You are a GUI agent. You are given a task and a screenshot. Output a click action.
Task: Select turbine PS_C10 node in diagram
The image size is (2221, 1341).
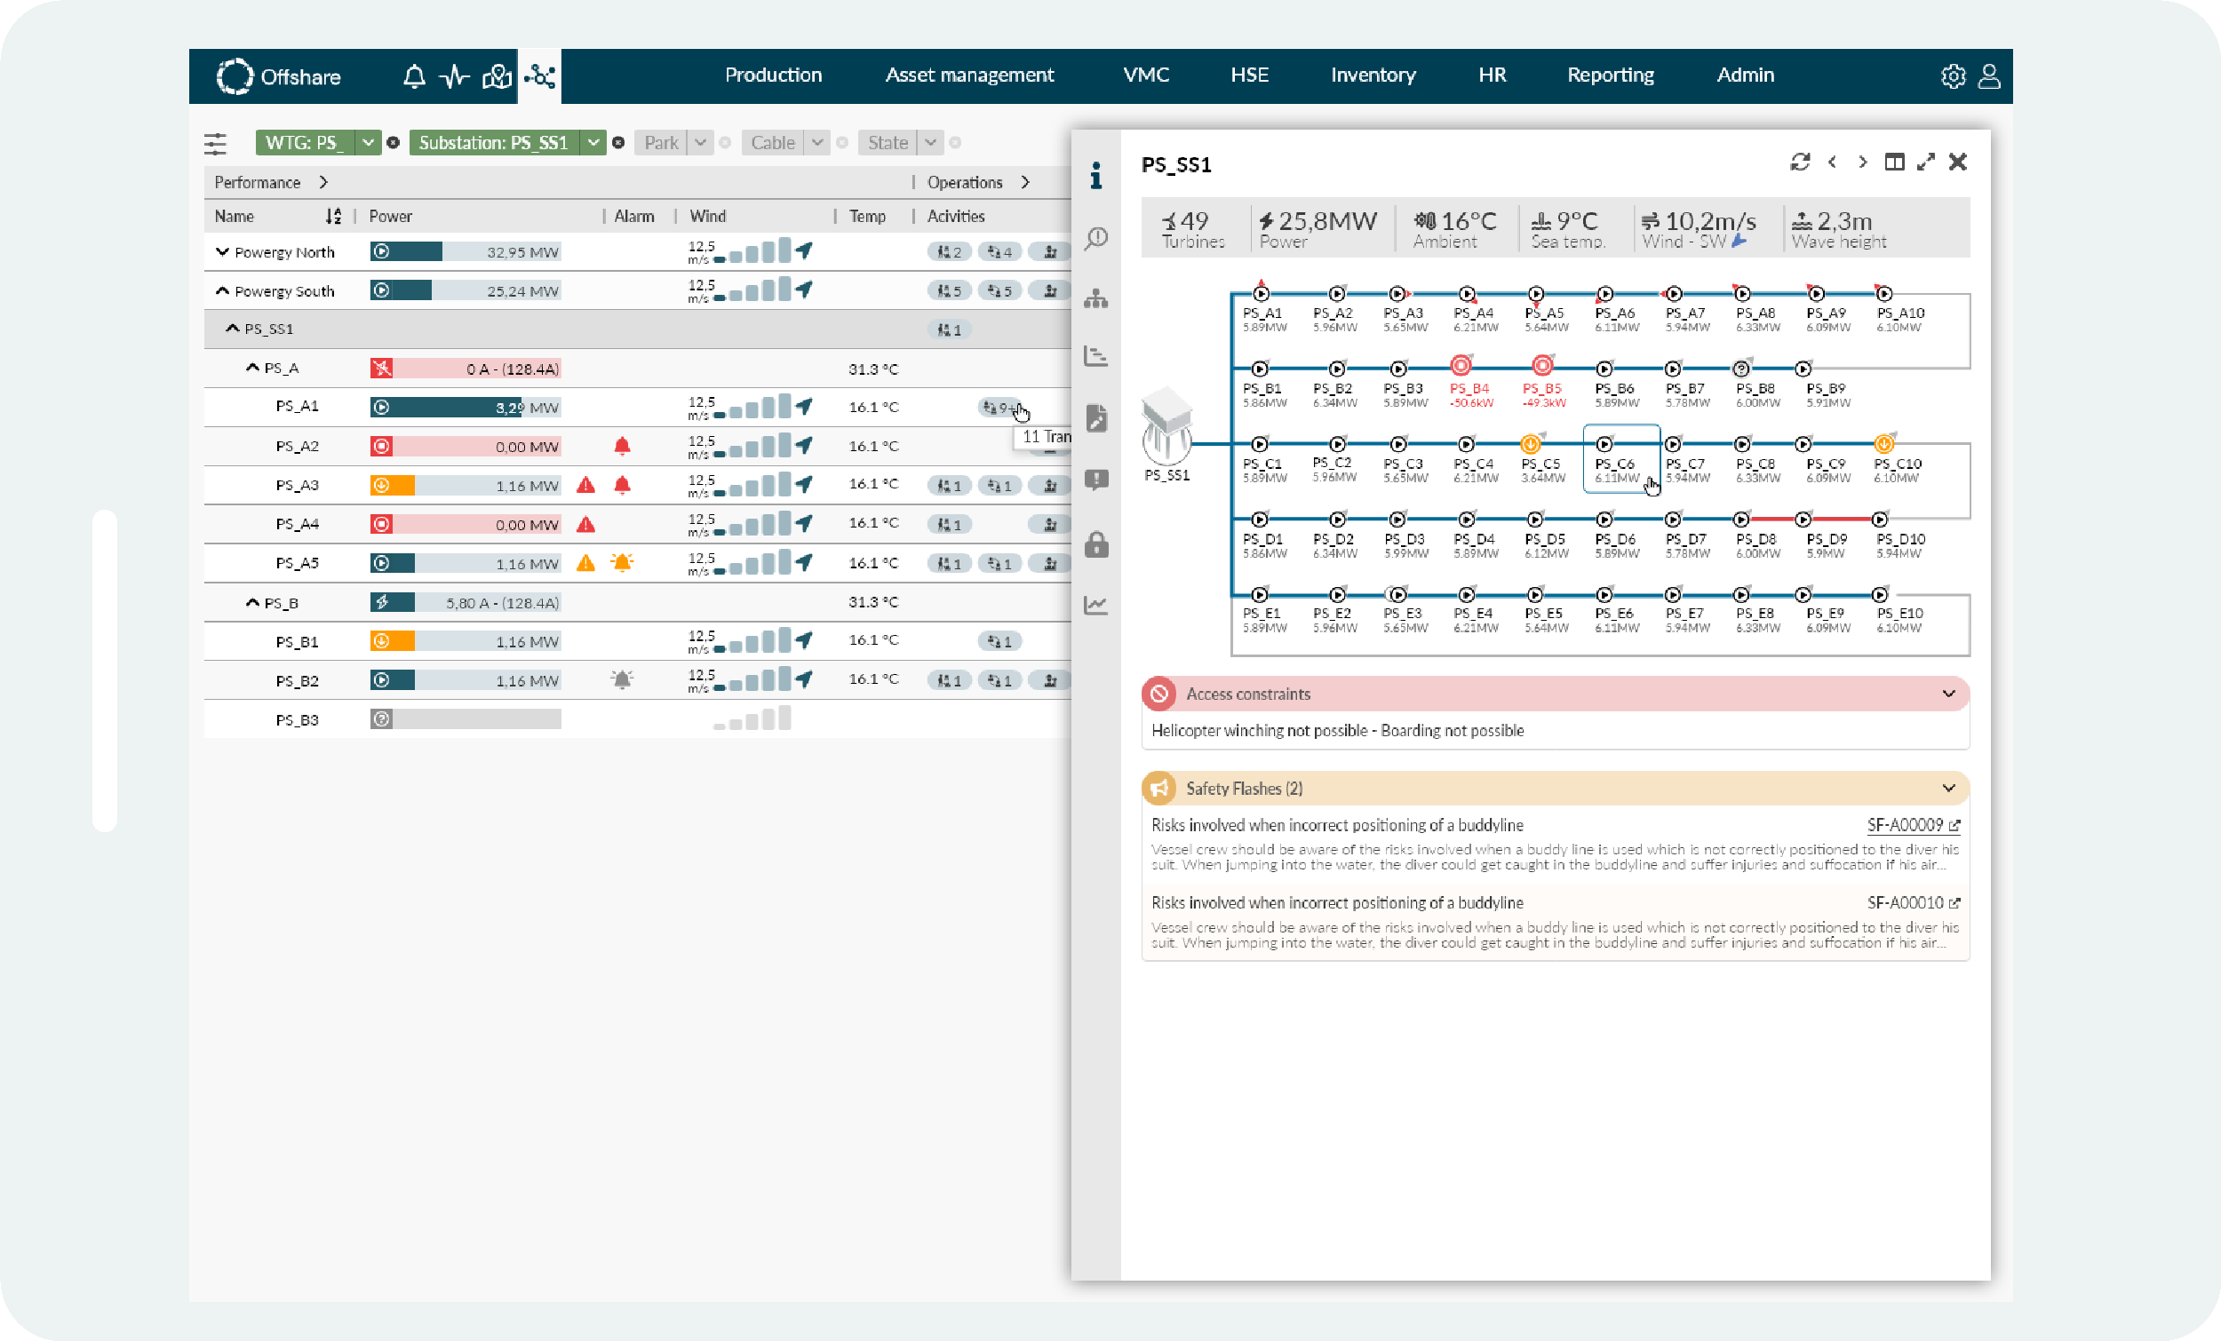coord(1883,443)
